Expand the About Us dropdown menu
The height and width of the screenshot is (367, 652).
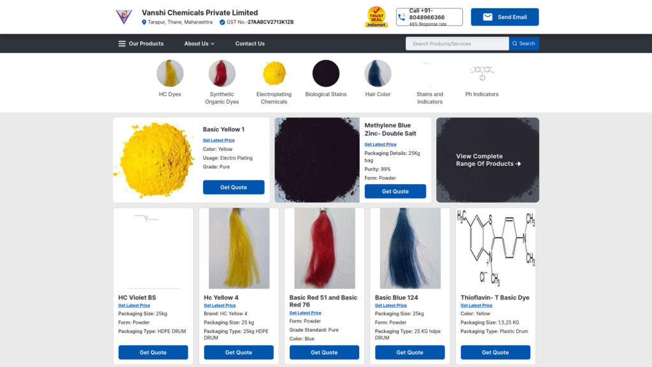click(x=199, y=43)
